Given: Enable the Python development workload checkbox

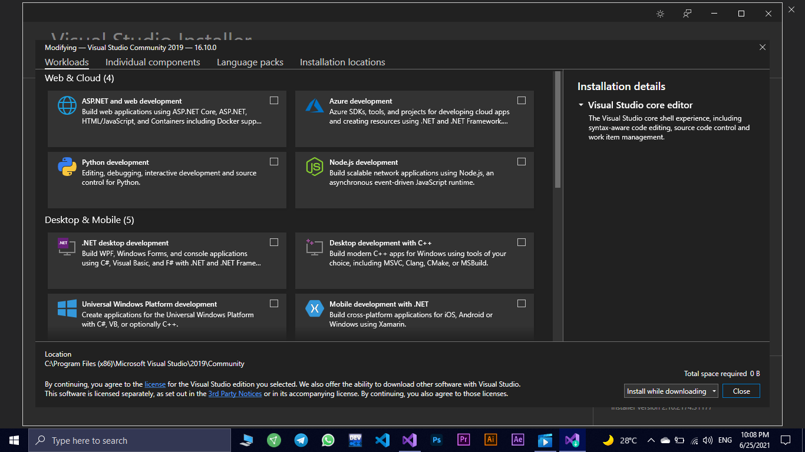Looking at the screenshot, I should coord(274,162).
